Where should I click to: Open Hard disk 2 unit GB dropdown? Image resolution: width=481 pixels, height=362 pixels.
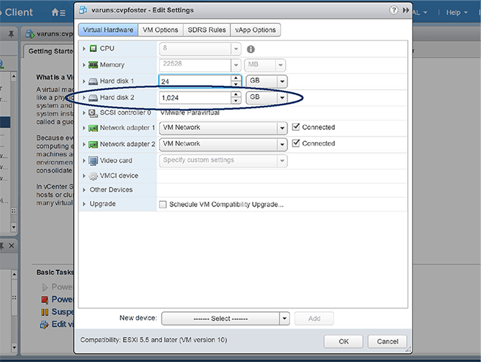267,98
